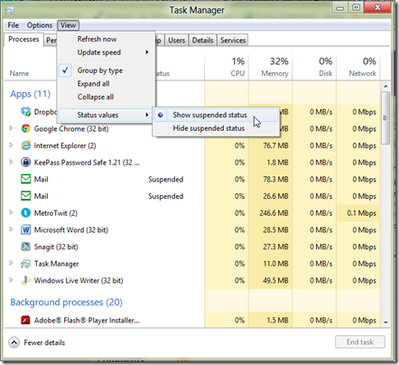Open the Update speed submenu
This screenshot has height=365, width=399.
coord(107,52)
